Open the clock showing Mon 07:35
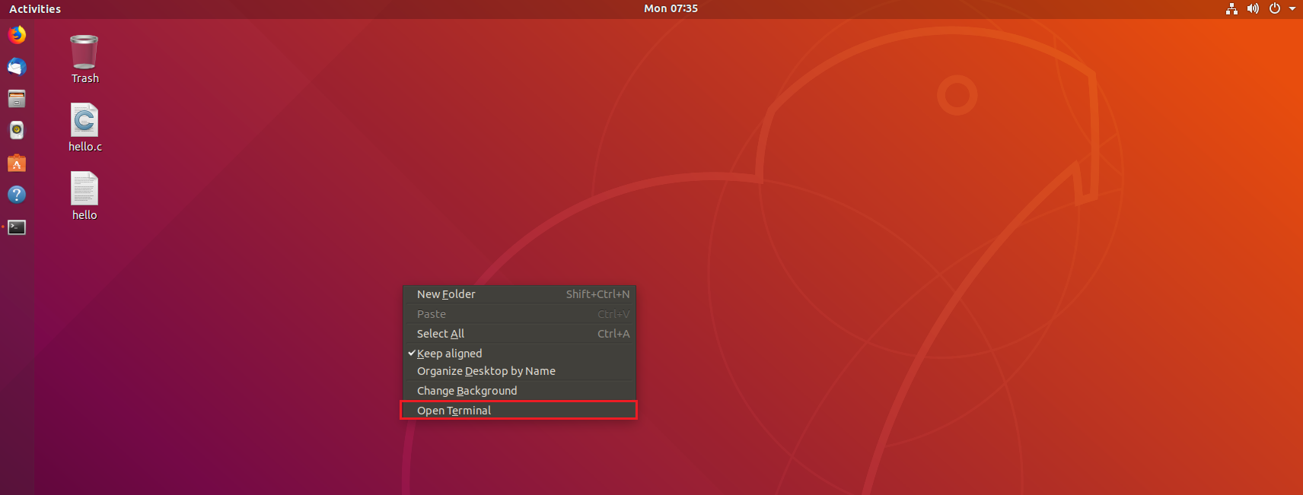 point(671,8)
